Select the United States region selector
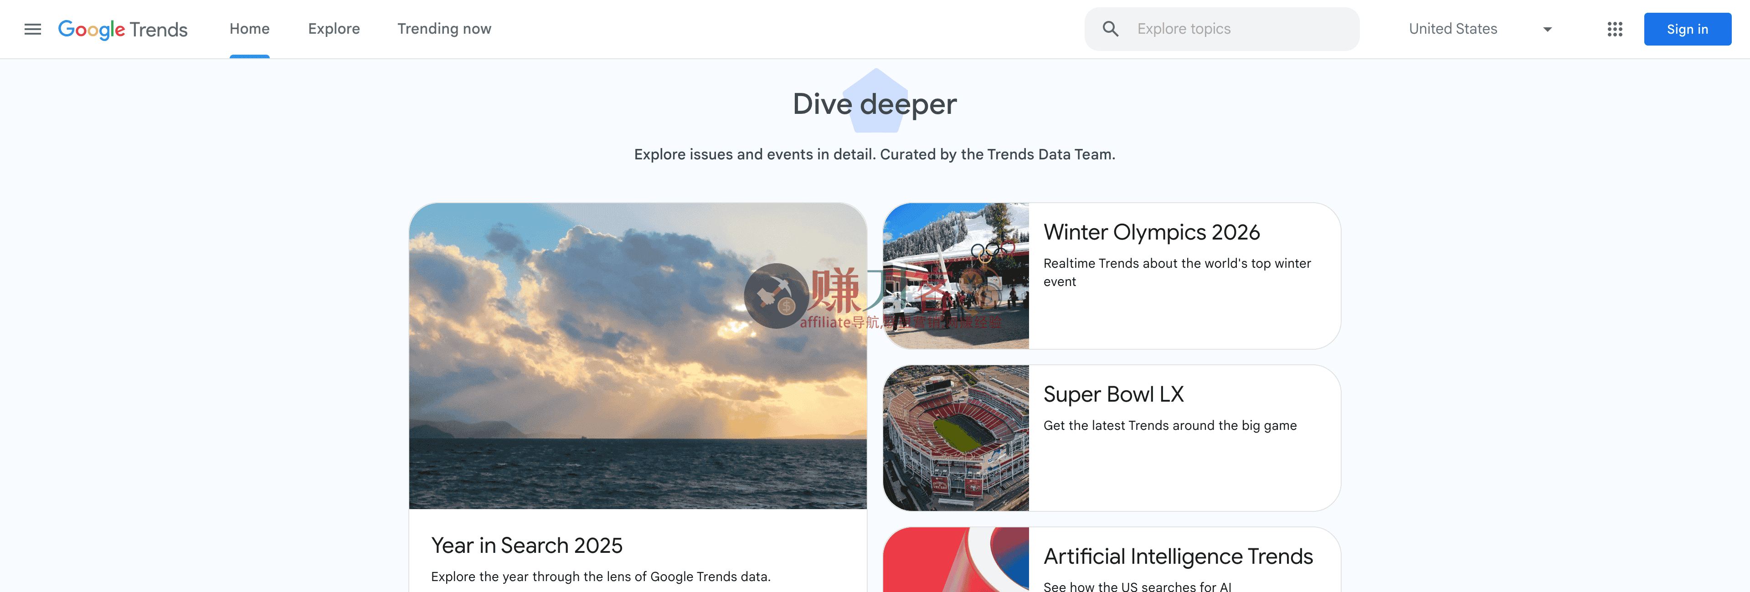The width and height of the screenshot is (1750, 592). [x=1452, y=29]
